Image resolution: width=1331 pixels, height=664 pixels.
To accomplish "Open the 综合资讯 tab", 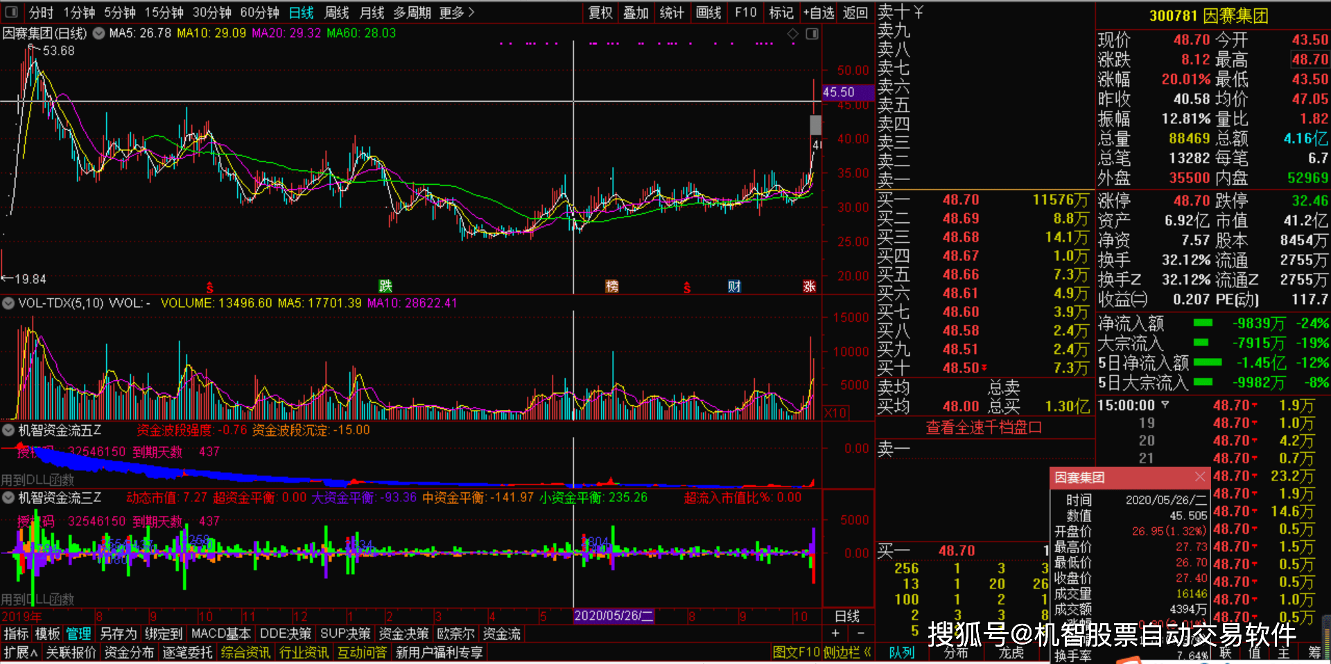I will click(x=245, y=652).
